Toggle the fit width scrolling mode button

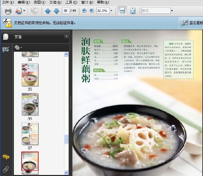(x=122, y=11)
